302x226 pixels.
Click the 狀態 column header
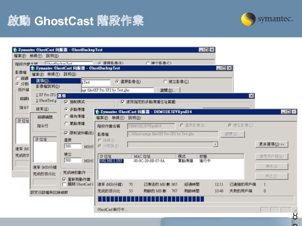click(x=220, y=156)
